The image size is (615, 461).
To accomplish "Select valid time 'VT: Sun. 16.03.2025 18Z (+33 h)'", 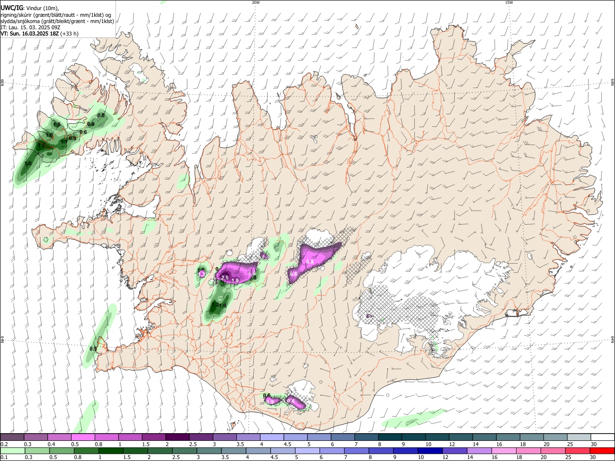I will 39,34.
